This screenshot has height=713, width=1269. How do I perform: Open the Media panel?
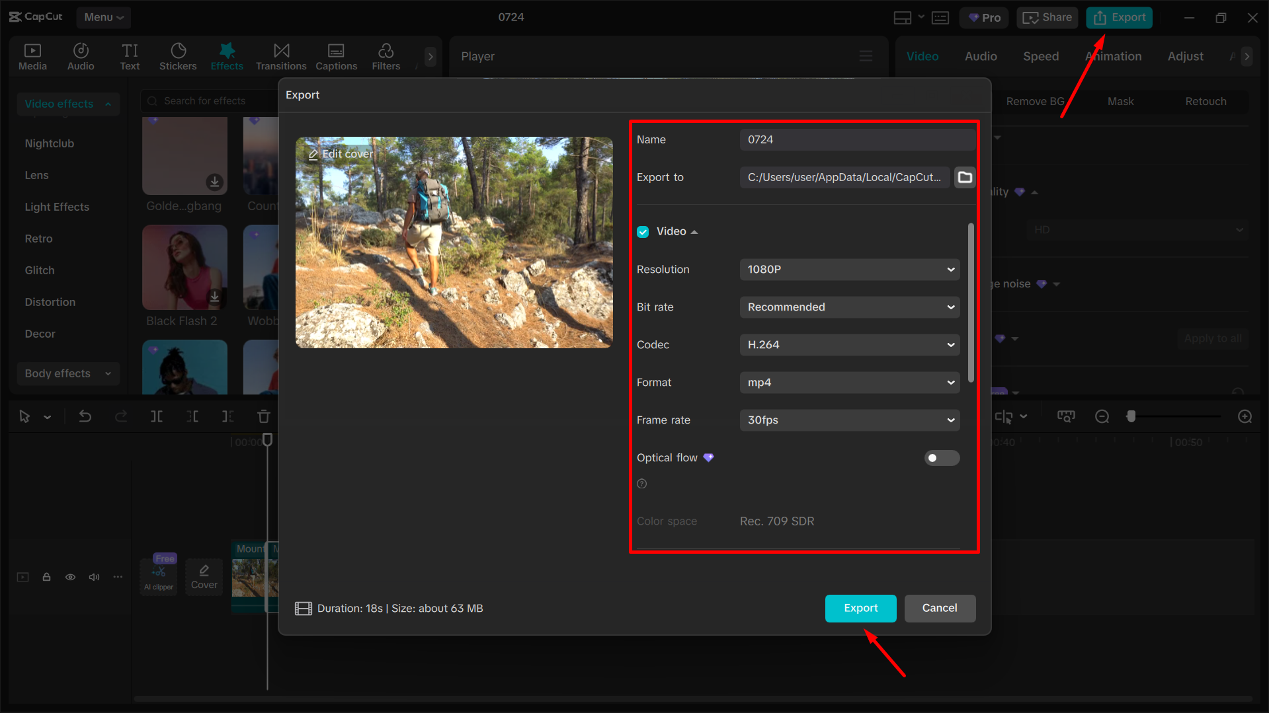pos(32,56)
